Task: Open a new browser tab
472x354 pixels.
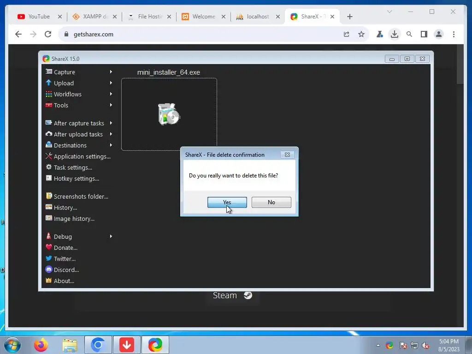Action: coord(349,17)
